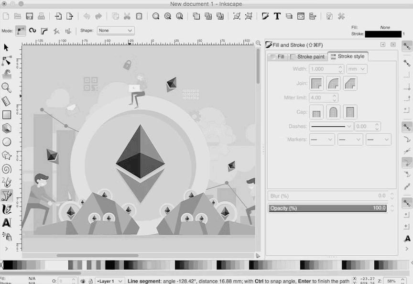Select miter join button
The width and height of the screenshot is (413, 284).
[x=316, y=83]
